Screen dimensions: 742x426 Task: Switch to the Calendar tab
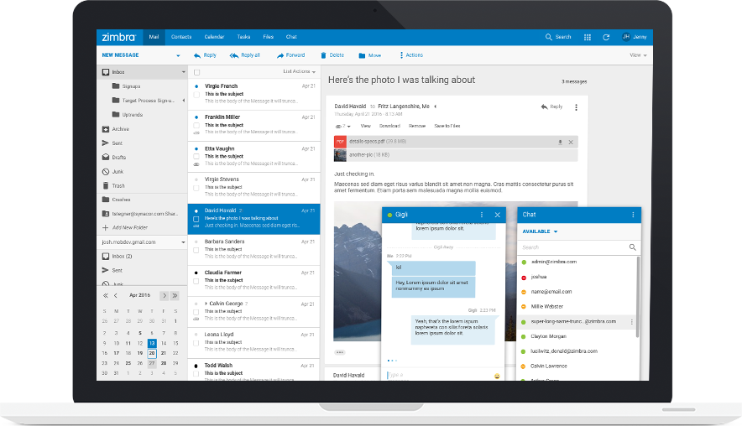pyautogui.click(x=214, y=37)
